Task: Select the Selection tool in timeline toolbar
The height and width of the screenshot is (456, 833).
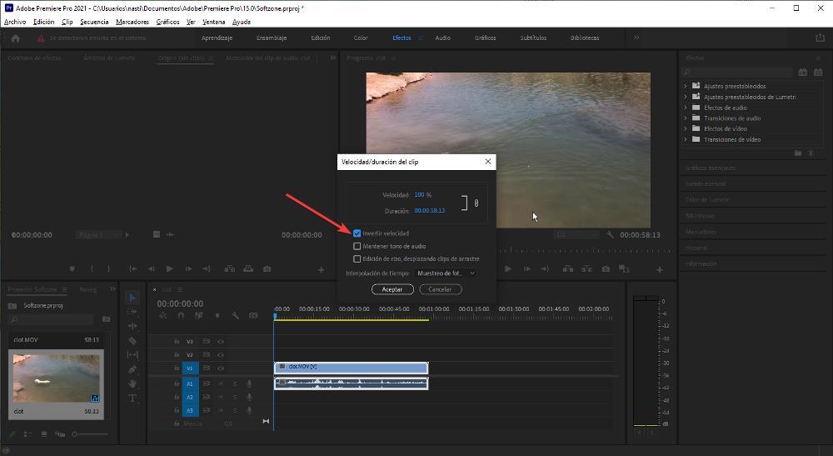Action: [132, 298]
